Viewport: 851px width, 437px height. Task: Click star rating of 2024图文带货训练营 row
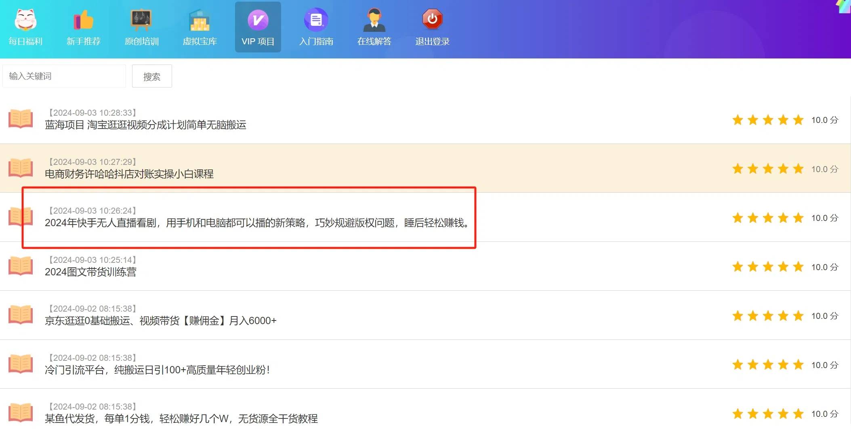click(x=768, y=266)
